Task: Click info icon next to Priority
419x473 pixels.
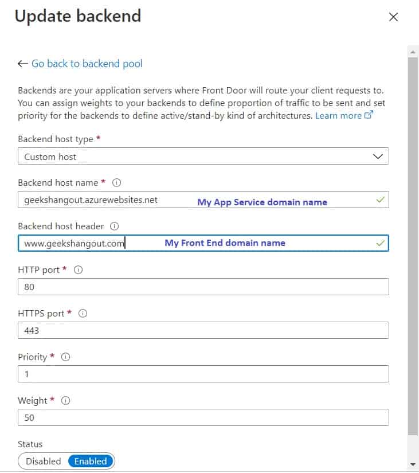Action: coord(65,357)
